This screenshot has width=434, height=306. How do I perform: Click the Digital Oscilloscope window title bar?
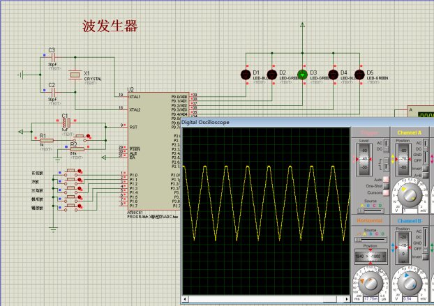(x=307, y=122)
